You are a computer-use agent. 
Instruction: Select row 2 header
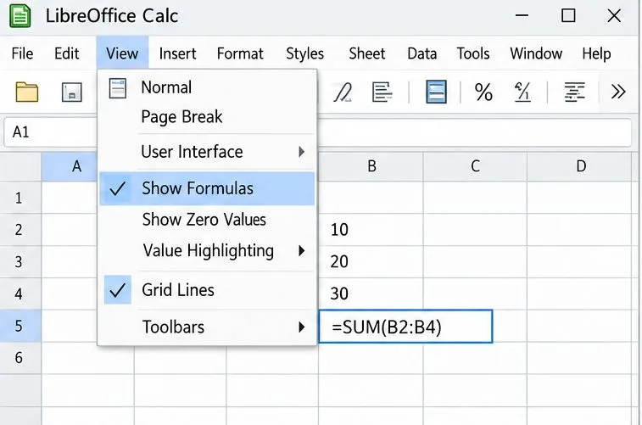[x=19, y=230]
